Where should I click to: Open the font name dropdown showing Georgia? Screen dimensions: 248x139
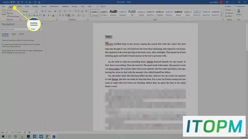(x=29, y=11)
